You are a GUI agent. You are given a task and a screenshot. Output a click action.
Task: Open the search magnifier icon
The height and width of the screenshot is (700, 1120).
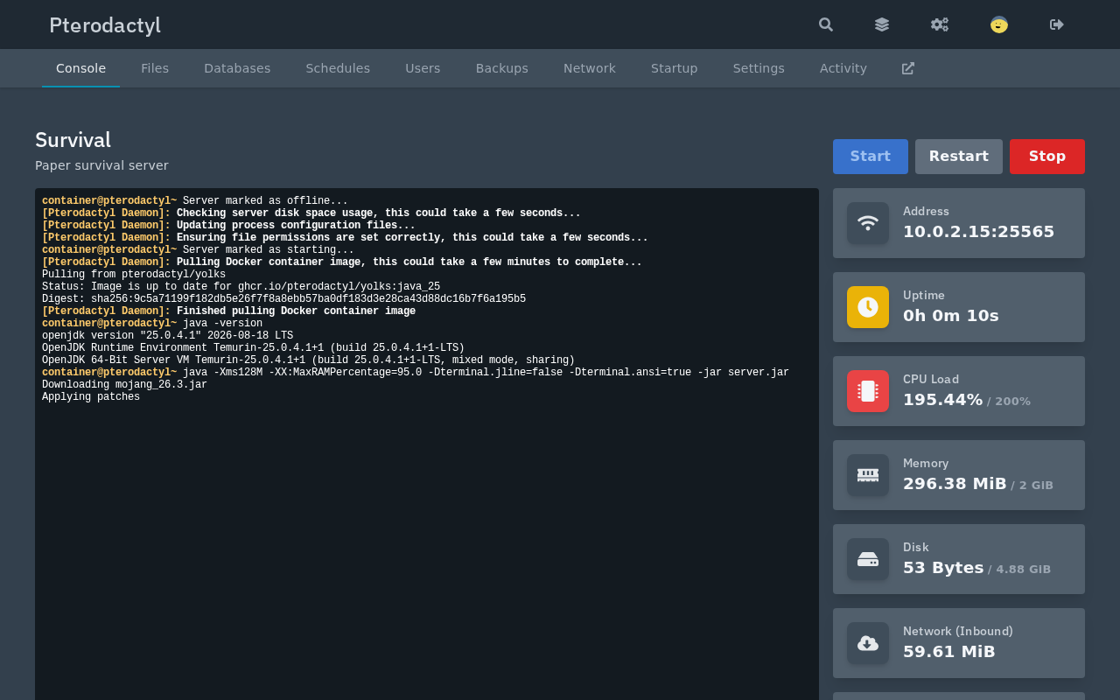pos(826,24)
